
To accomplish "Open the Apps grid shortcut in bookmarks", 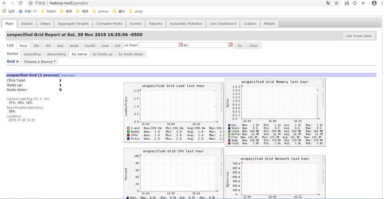I will 9,11.
